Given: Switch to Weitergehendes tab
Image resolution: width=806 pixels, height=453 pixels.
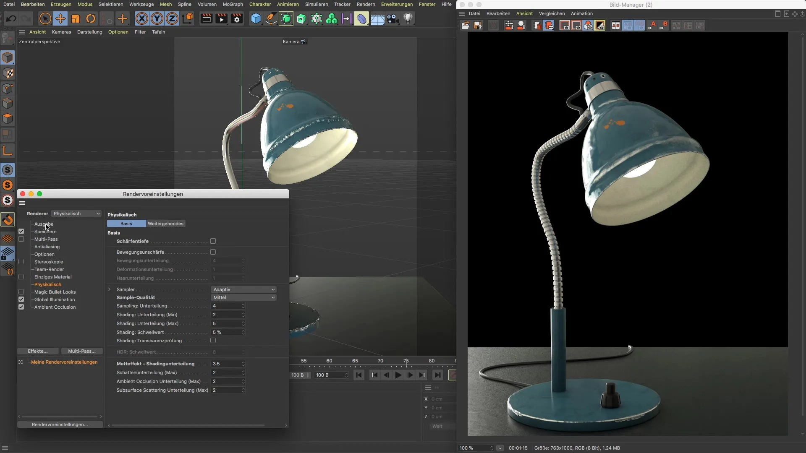Looking at the screenshot, I should coord(165,224).
